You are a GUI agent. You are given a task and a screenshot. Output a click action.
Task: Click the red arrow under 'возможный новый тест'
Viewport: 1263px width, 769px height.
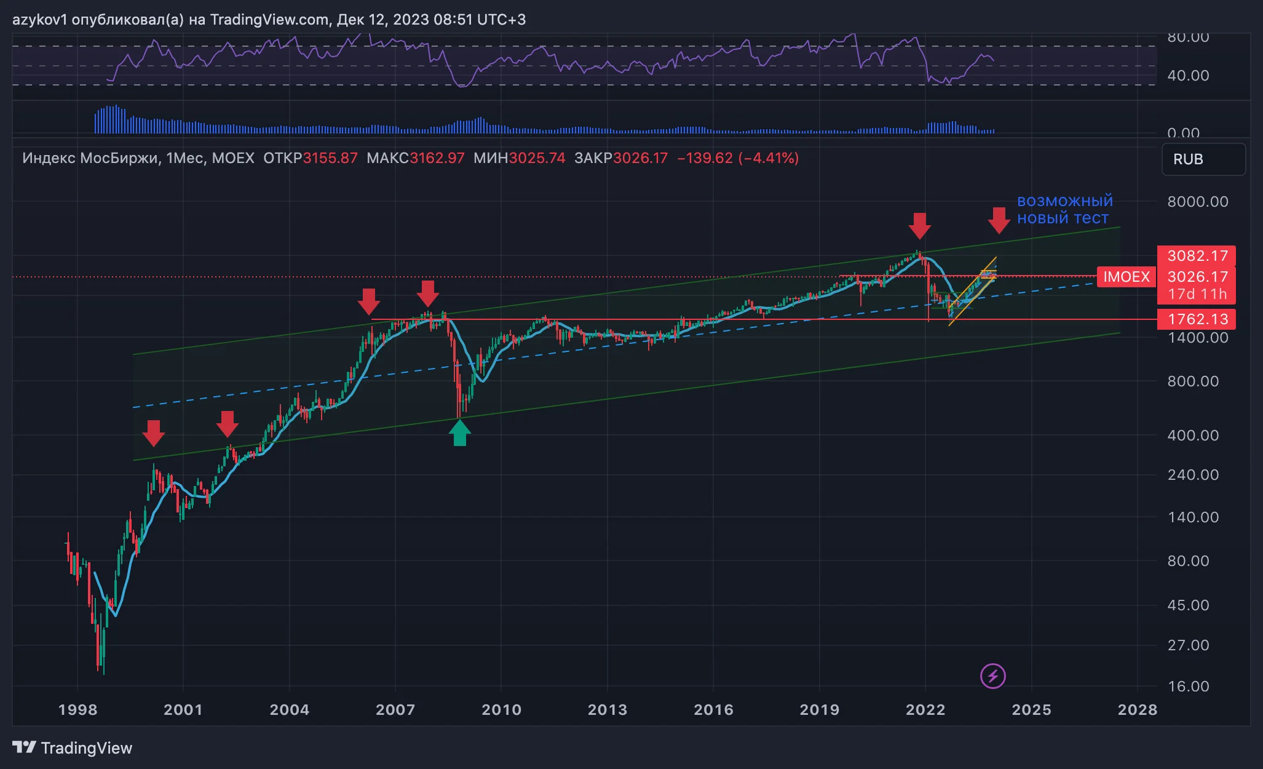tap(999, 221)
